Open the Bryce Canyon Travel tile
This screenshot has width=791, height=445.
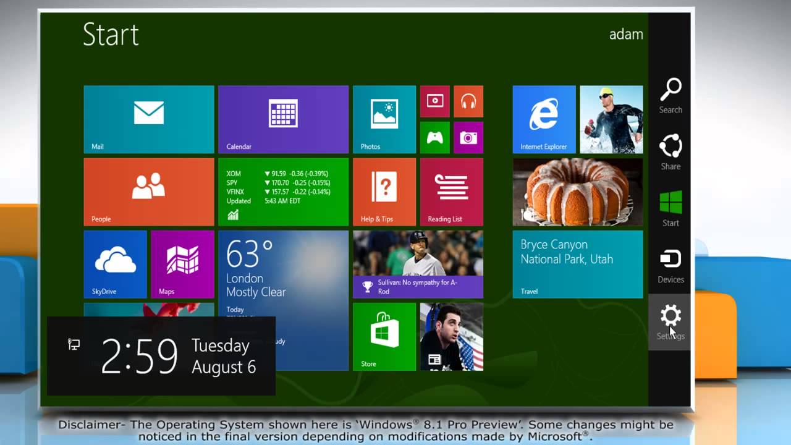(578, 264)
